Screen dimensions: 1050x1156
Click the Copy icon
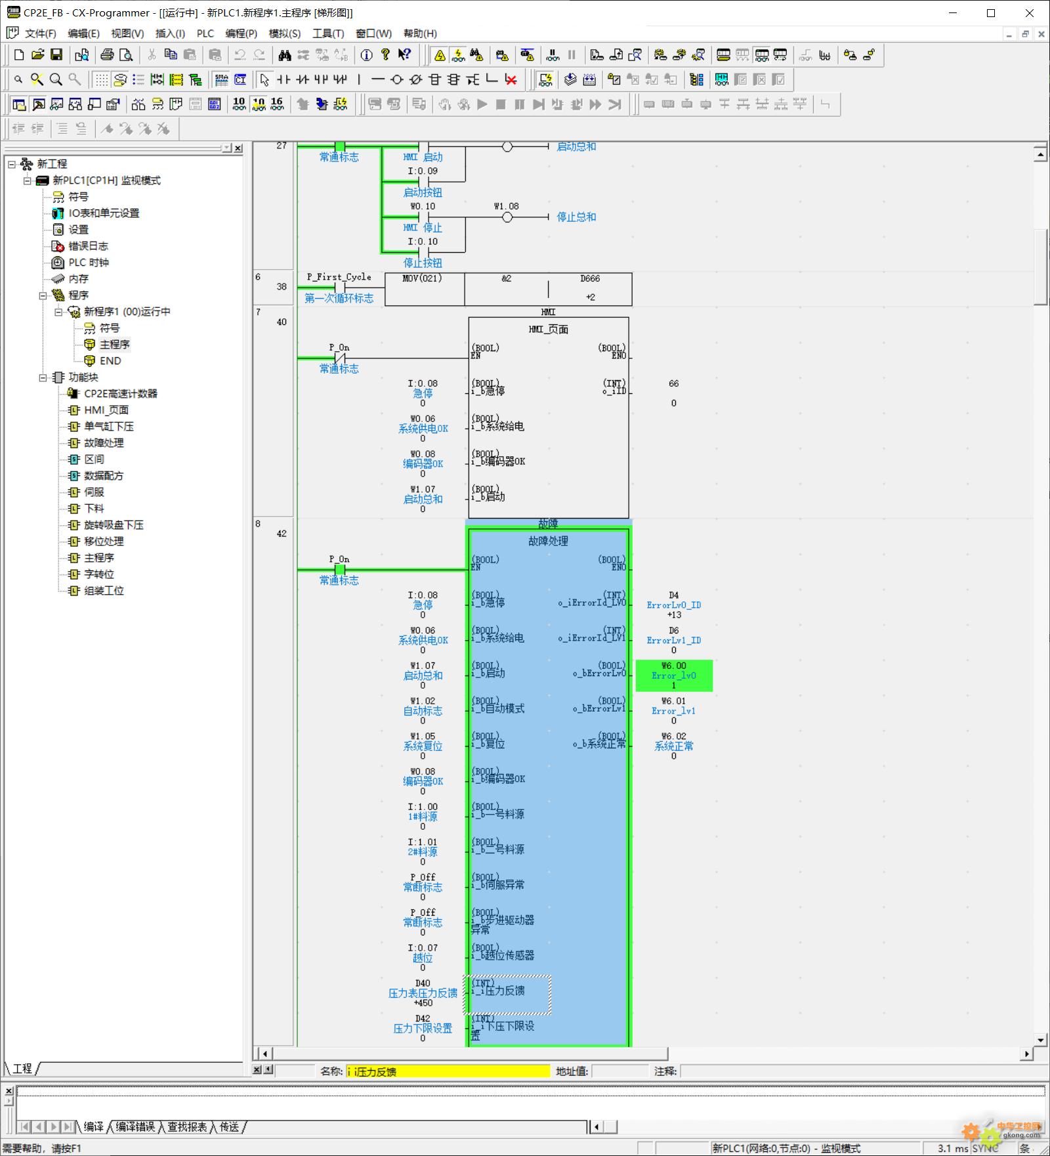(171, 55)
